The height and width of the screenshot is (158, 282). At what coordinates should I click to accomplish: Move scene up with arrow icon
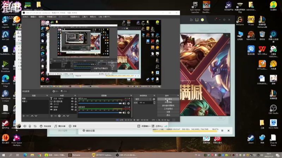[x=32, y=116]
